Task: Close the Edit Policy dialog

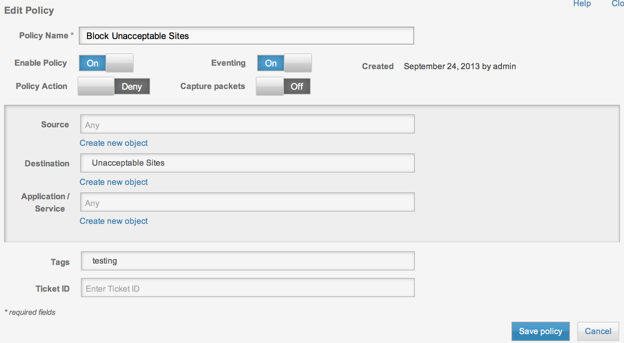Action: coord(617,4)
